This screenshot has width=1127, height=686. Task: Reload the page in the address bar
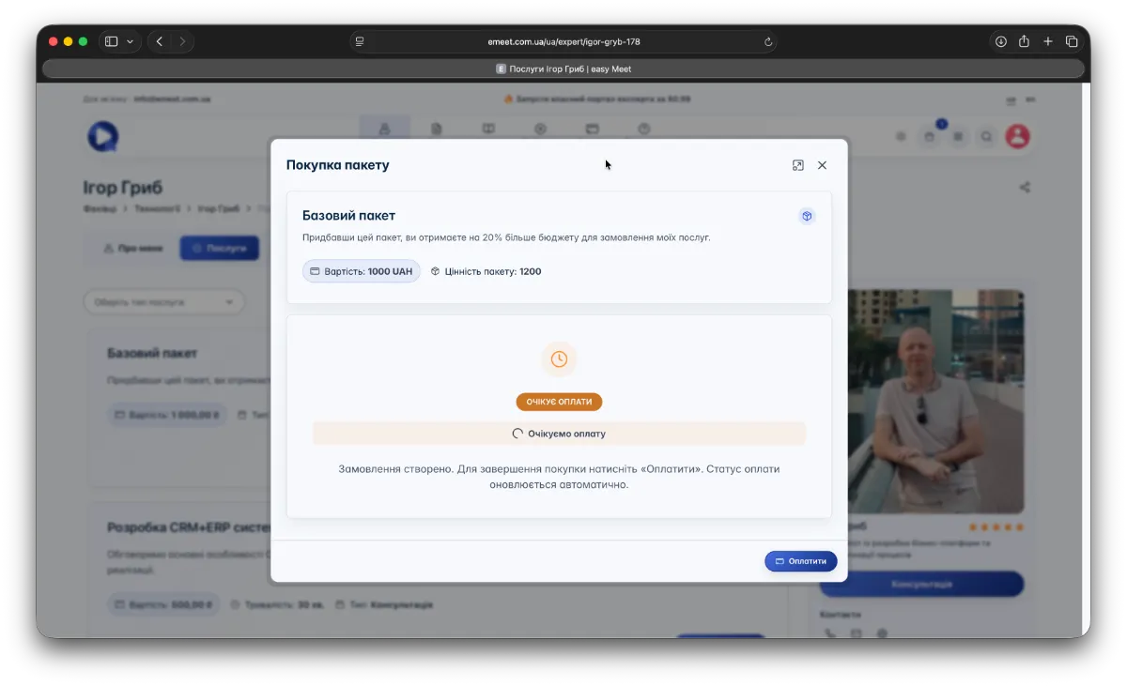(768, 42)
